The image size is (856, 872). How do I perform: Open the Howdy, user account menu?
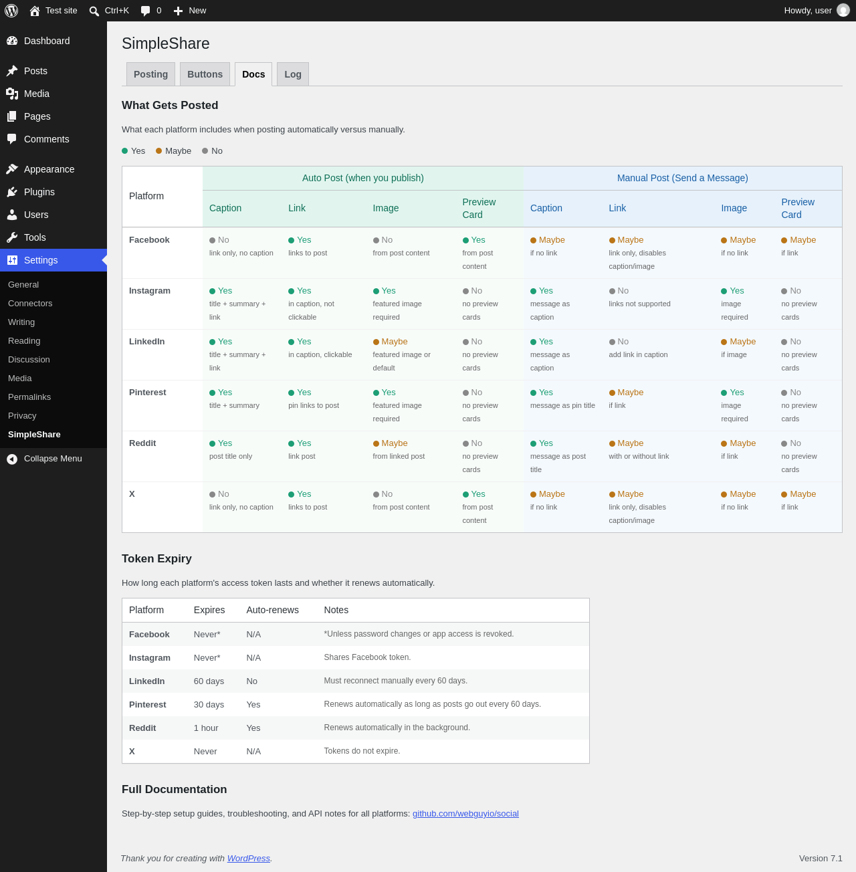pos(817,11)
